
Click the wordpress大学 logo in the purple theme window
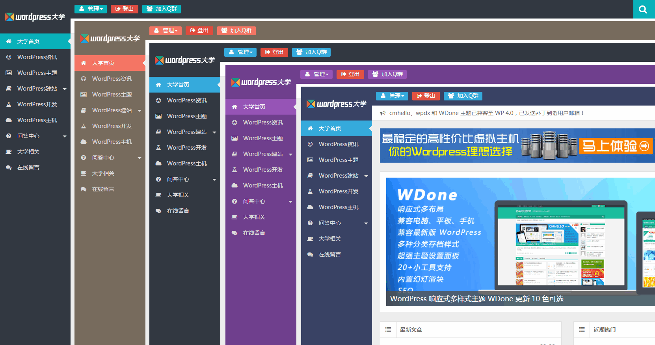click(261, 82)
